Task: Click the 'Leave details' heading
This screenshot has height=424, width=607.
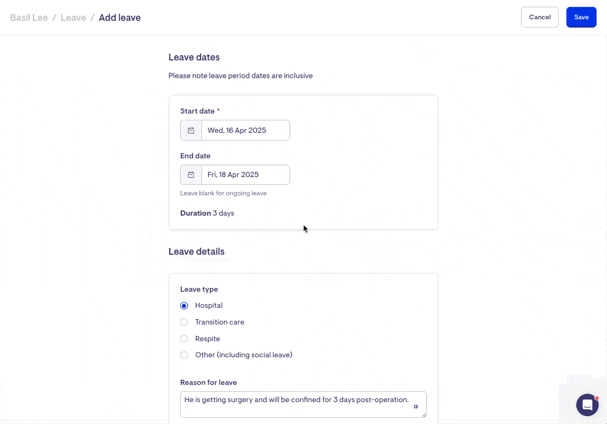Action: tap(196, 252)
